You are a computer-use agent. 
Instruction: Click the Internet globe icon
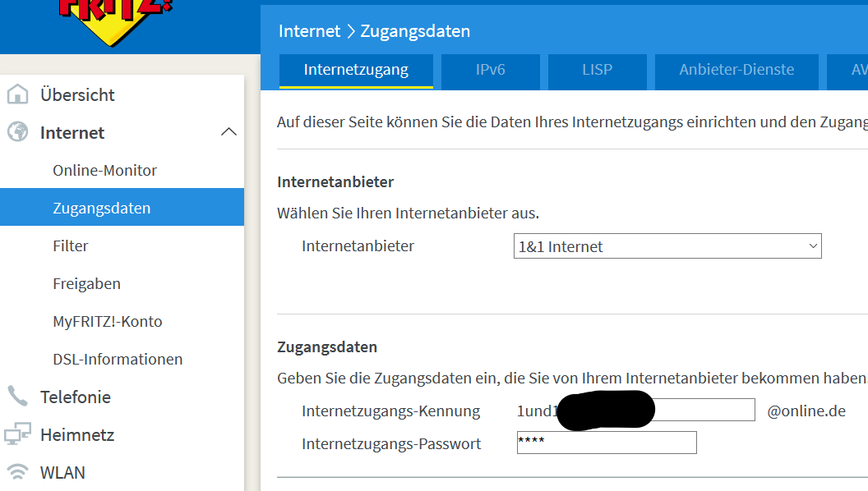pos(17,132)
